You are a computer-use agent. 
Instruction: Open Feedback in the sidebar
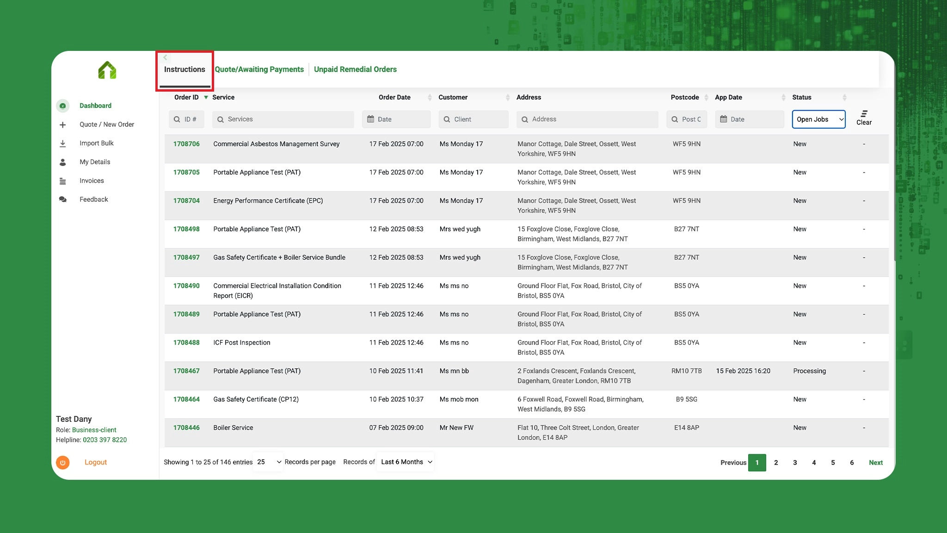(94, 199)
